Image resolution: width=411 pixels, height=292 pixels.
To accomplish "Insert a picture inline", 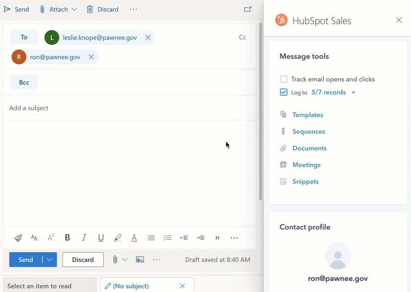I will 140,260.
